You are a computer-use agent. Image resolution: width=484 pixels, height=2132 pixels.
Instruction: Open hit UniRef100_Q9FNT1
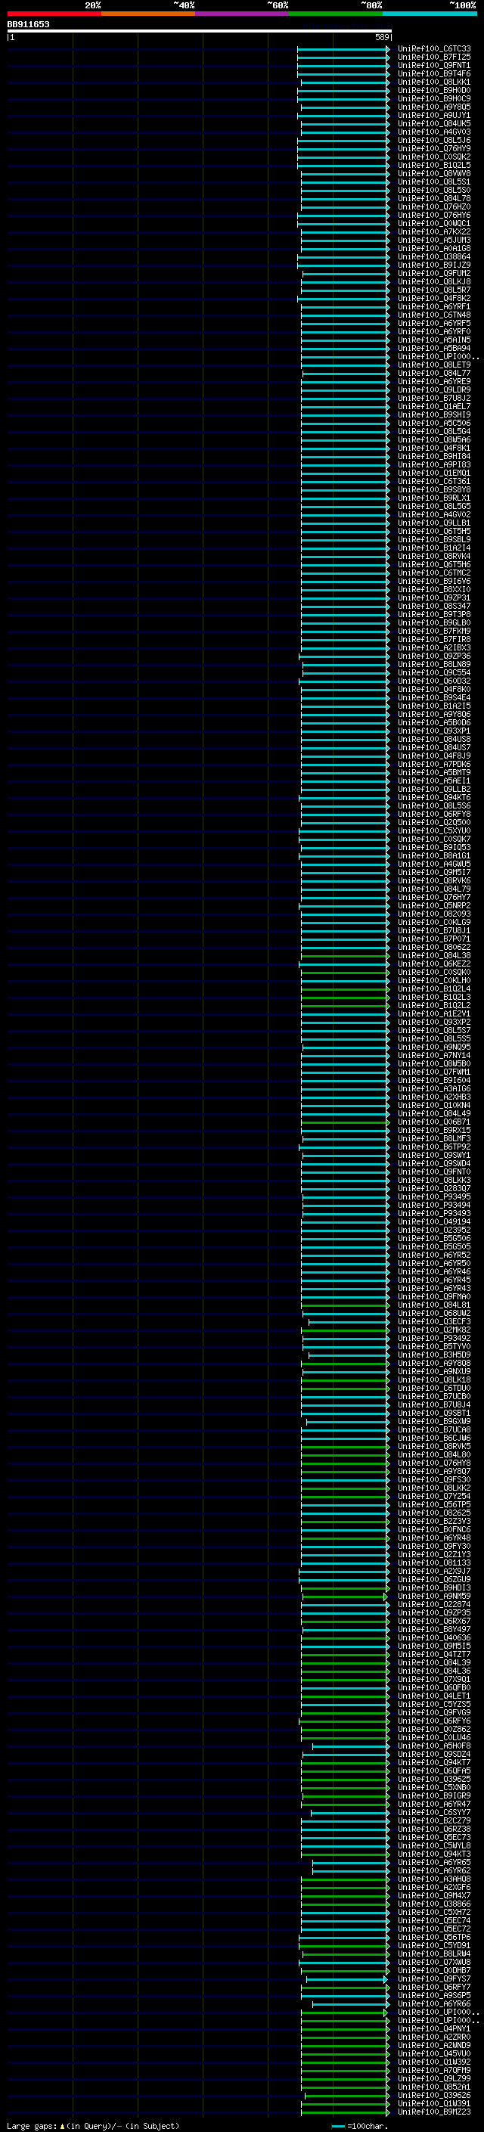pos(434,65)
